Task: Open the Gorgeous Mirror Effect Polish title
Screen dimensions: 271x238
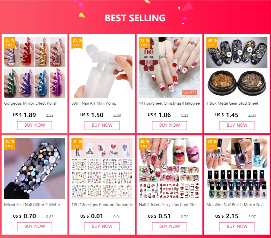Action: click(31, 103)
